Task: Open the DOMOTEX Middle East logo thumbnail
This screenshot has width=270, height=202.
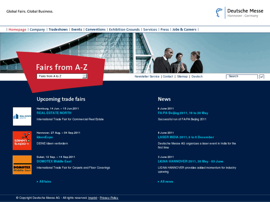Action: (22, 165)
